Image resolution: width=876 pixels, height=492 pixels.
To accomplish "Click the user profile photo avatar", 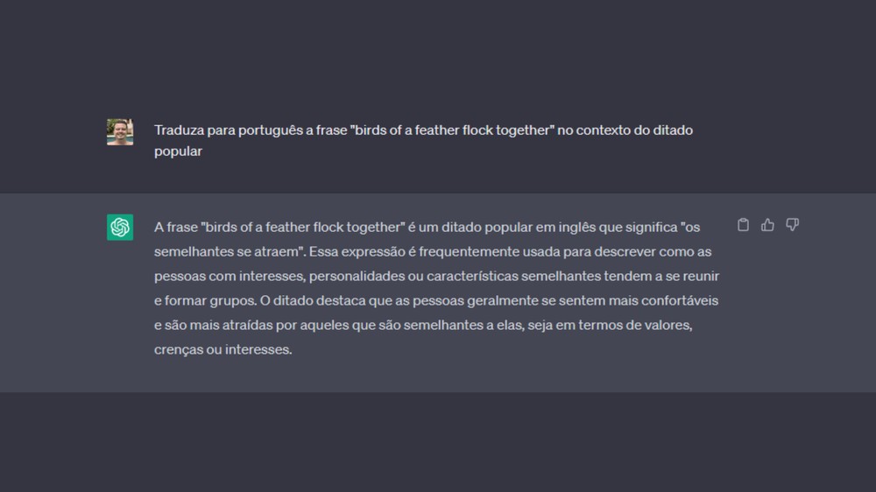I will (x=120, y=131).
